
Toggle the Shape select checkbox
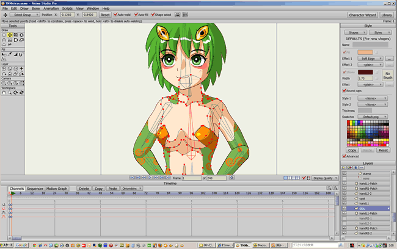tap(153, 15)
